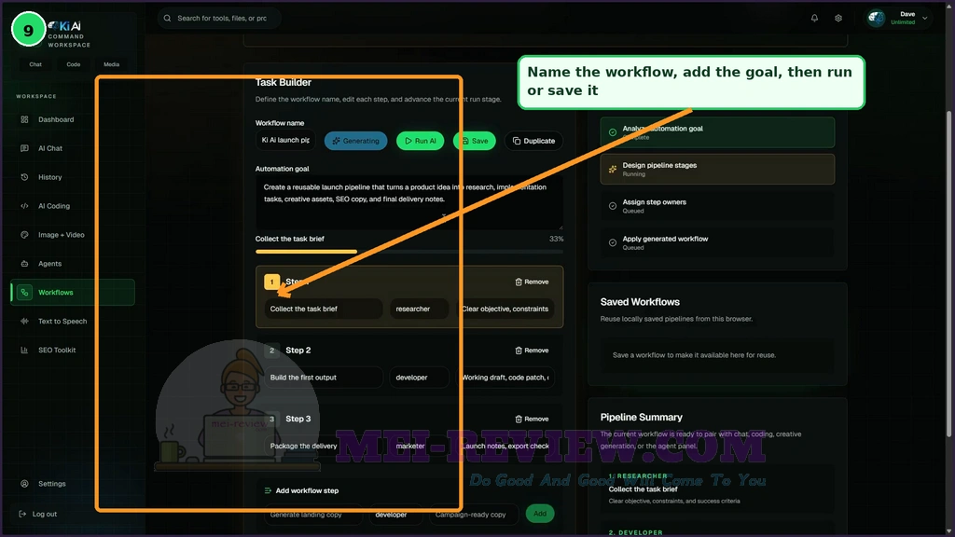
Task: Click the top-bar gear icon
Action: [838, 19]
